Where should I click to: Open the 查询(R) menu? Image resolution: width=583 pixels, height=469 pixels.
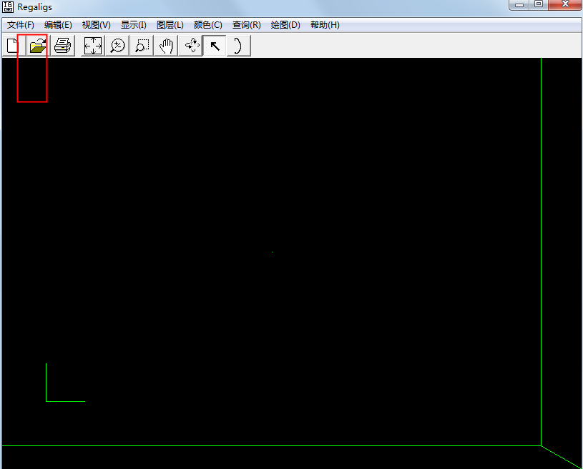tap(247, 25)
